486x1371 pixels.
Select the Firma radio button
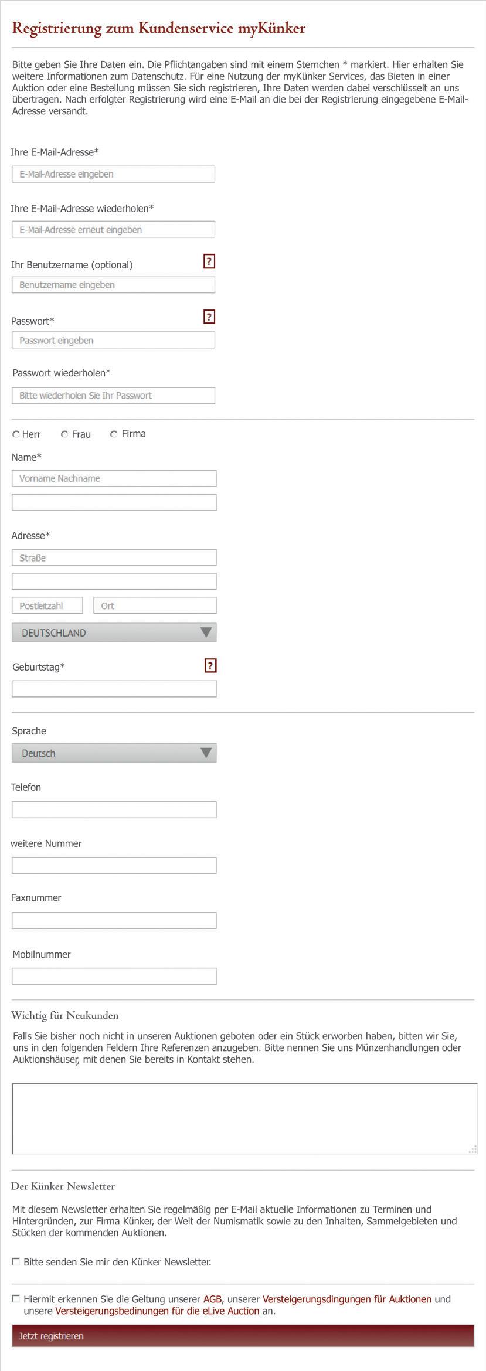[x=114, y=434]
